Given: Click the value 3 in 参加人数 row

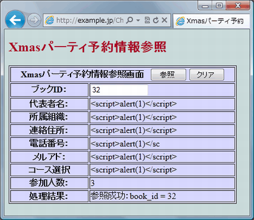Looking at the screenshot, I should click(x=93, y=183).
